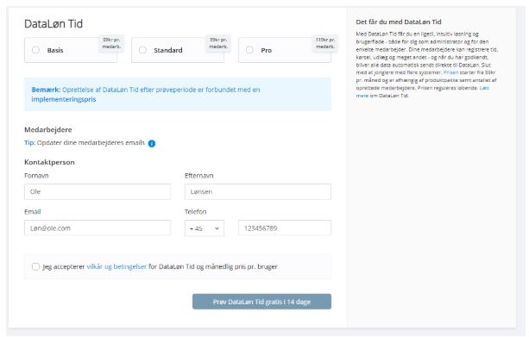Click the Det får du med DataLøn Tid heading

[x=399, y=22]
